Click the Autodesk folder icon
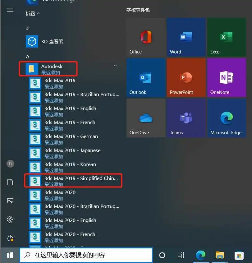Image resolution: width=252 pixels, height=263 pixels. point(32,69)
